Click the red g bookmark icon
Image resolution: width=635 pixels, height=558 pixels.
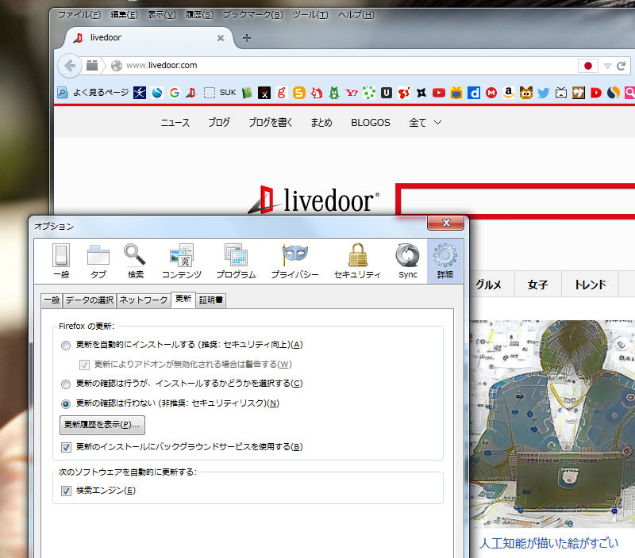coord(282,93)
